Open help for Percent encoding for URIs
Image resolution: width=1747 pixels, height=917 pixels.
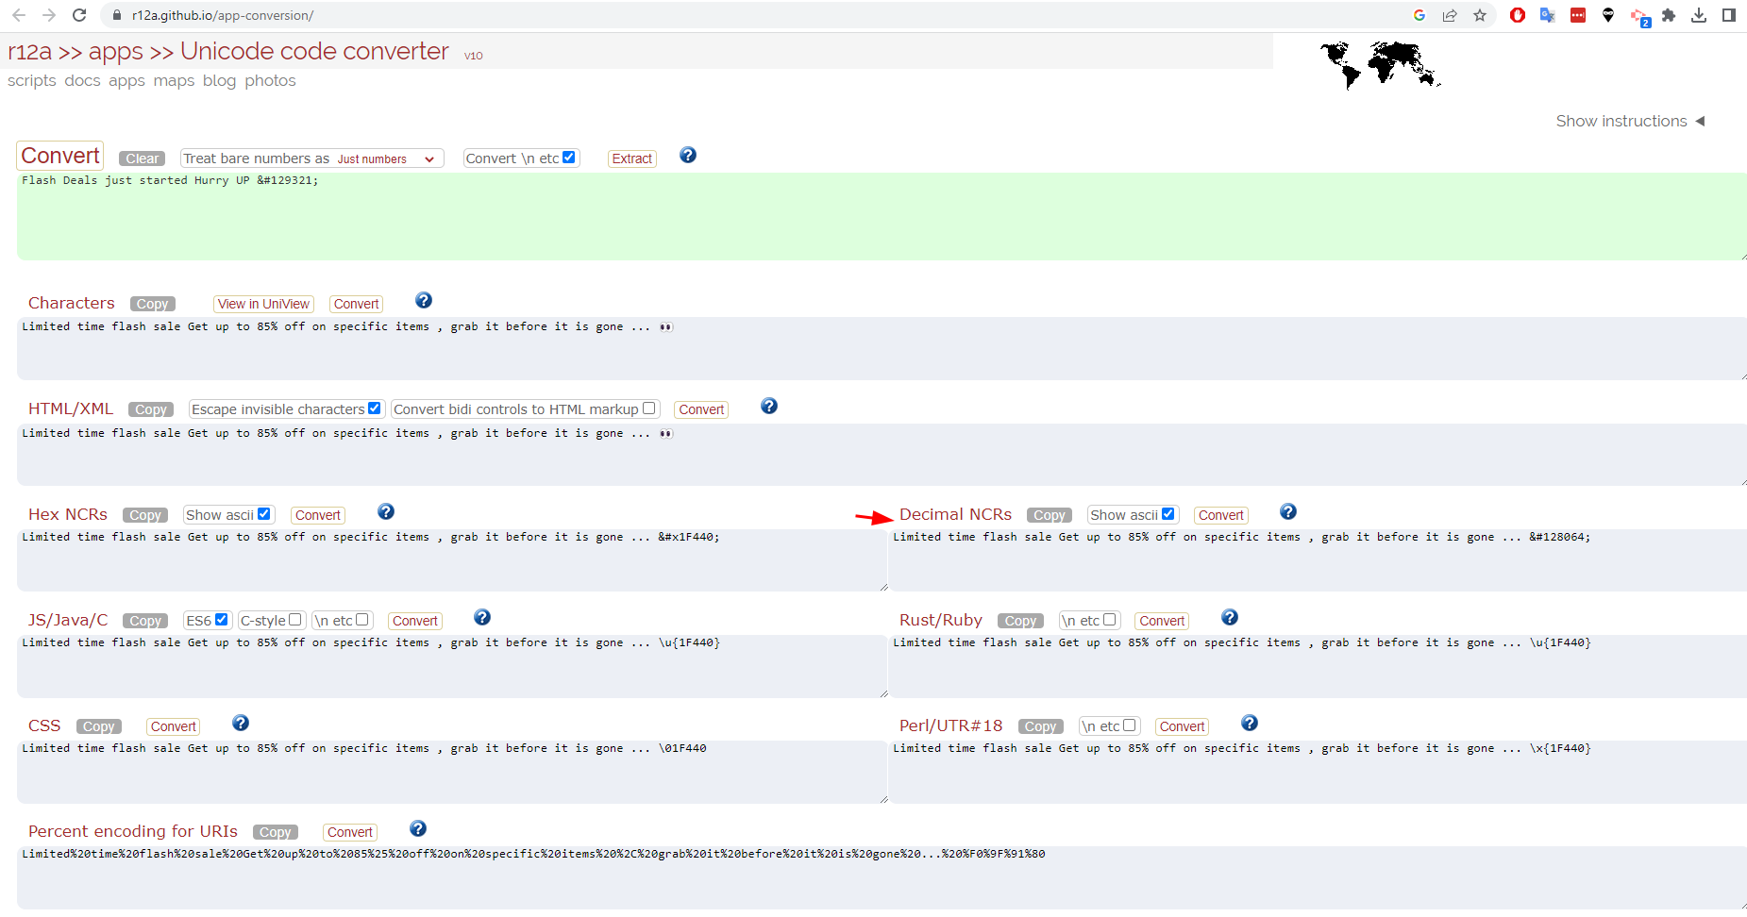pyautogui.click(x=418, y=828)
